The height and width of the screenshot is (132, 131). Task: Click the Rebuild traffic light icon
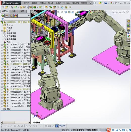[111, 3]
